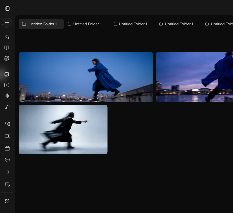Select the highlighted Untitled Folder 1 tab
The height and width of the screenshot is (213, 233).
click(x=41, y=24)
